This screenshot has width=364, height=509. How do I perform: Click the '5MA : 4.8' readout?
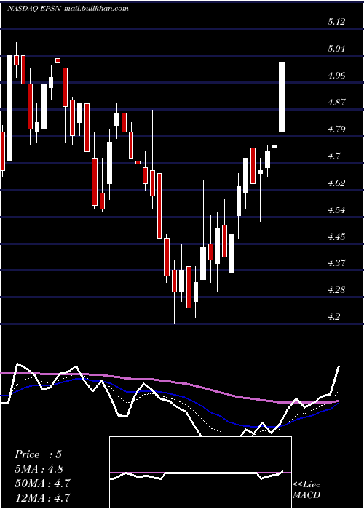[x=39, y=469]
